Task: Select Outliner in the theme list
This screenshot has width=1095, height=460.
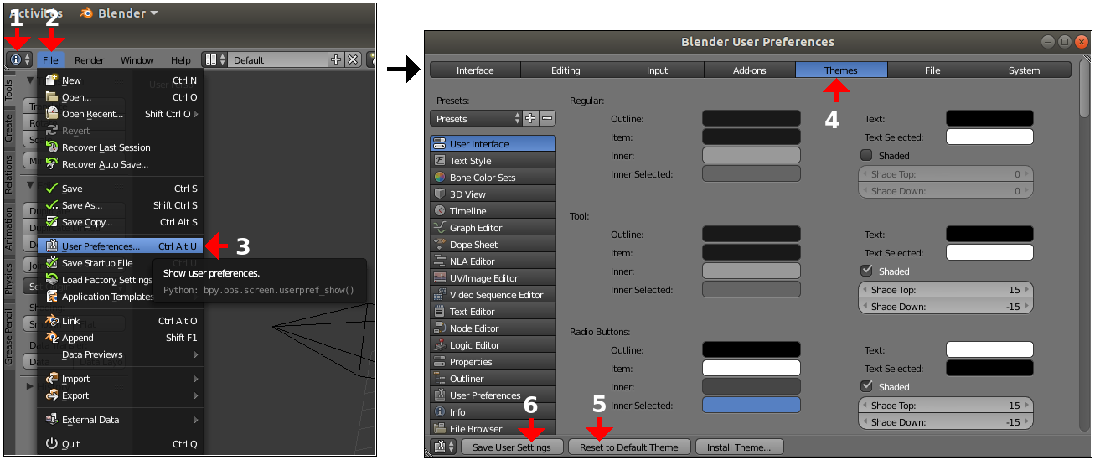Action: click(x=493, y=378)
